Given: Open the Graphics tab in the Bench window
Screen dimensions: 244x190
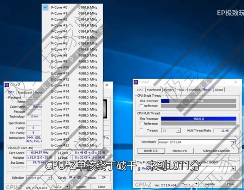Looking at the screenshot, I should coord(194,90).
